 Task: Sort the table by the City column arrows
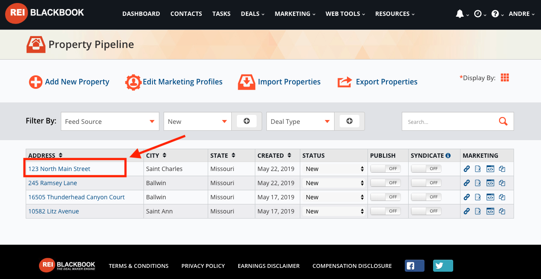point(164,155)
